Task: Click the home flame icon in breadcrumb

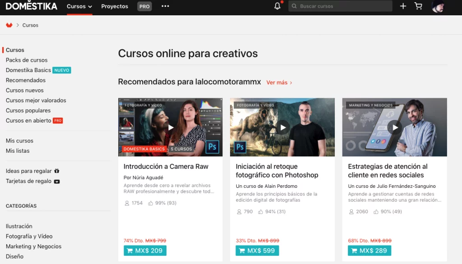Action: pyautogui.click(x=9, y=25)
